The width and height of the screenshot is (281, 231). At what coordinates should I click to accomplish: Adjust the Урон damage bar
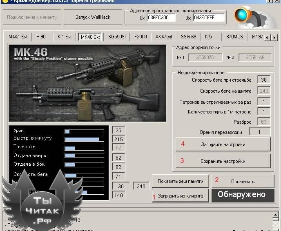84,132
